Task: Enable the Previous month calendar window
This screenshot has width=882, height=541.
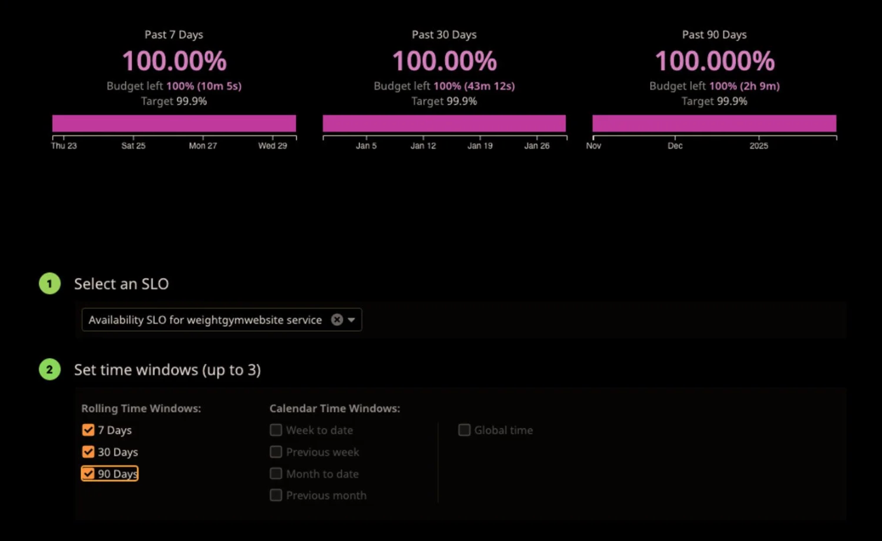Action: [276, 495]
